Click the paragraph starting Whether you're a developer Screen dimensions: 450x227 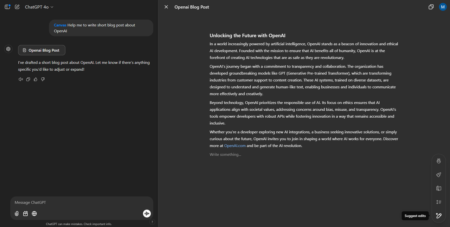point(304,139)
